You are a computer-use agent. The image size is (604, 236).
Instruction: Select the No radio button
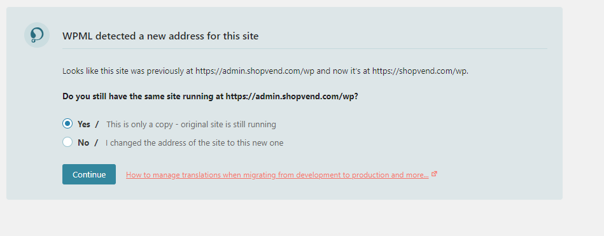[x=67, y=142]
